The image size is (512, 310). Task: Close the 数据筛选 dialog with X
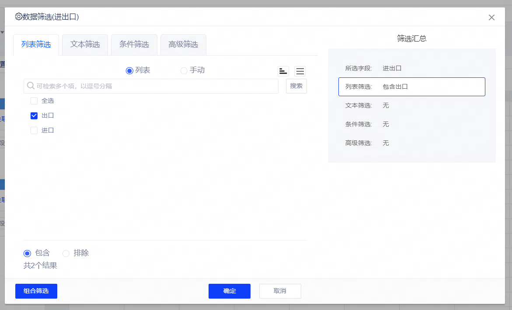tap(491, 17)
